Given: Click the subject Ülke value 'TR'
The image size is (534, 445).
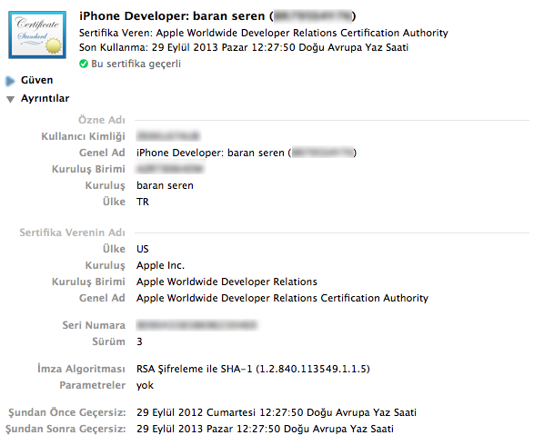Looking at the screenshot, I should (x=143, y=202).
